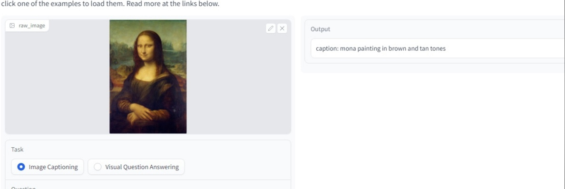The width and height of the screenshot is (565, 189).
Task: Click the Task section heading
Action: (x=17, y=150)
